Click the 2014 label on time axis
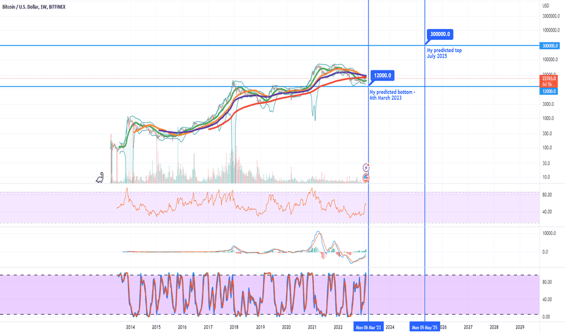Viewport: 565px width, 333px height. point(130,327)
